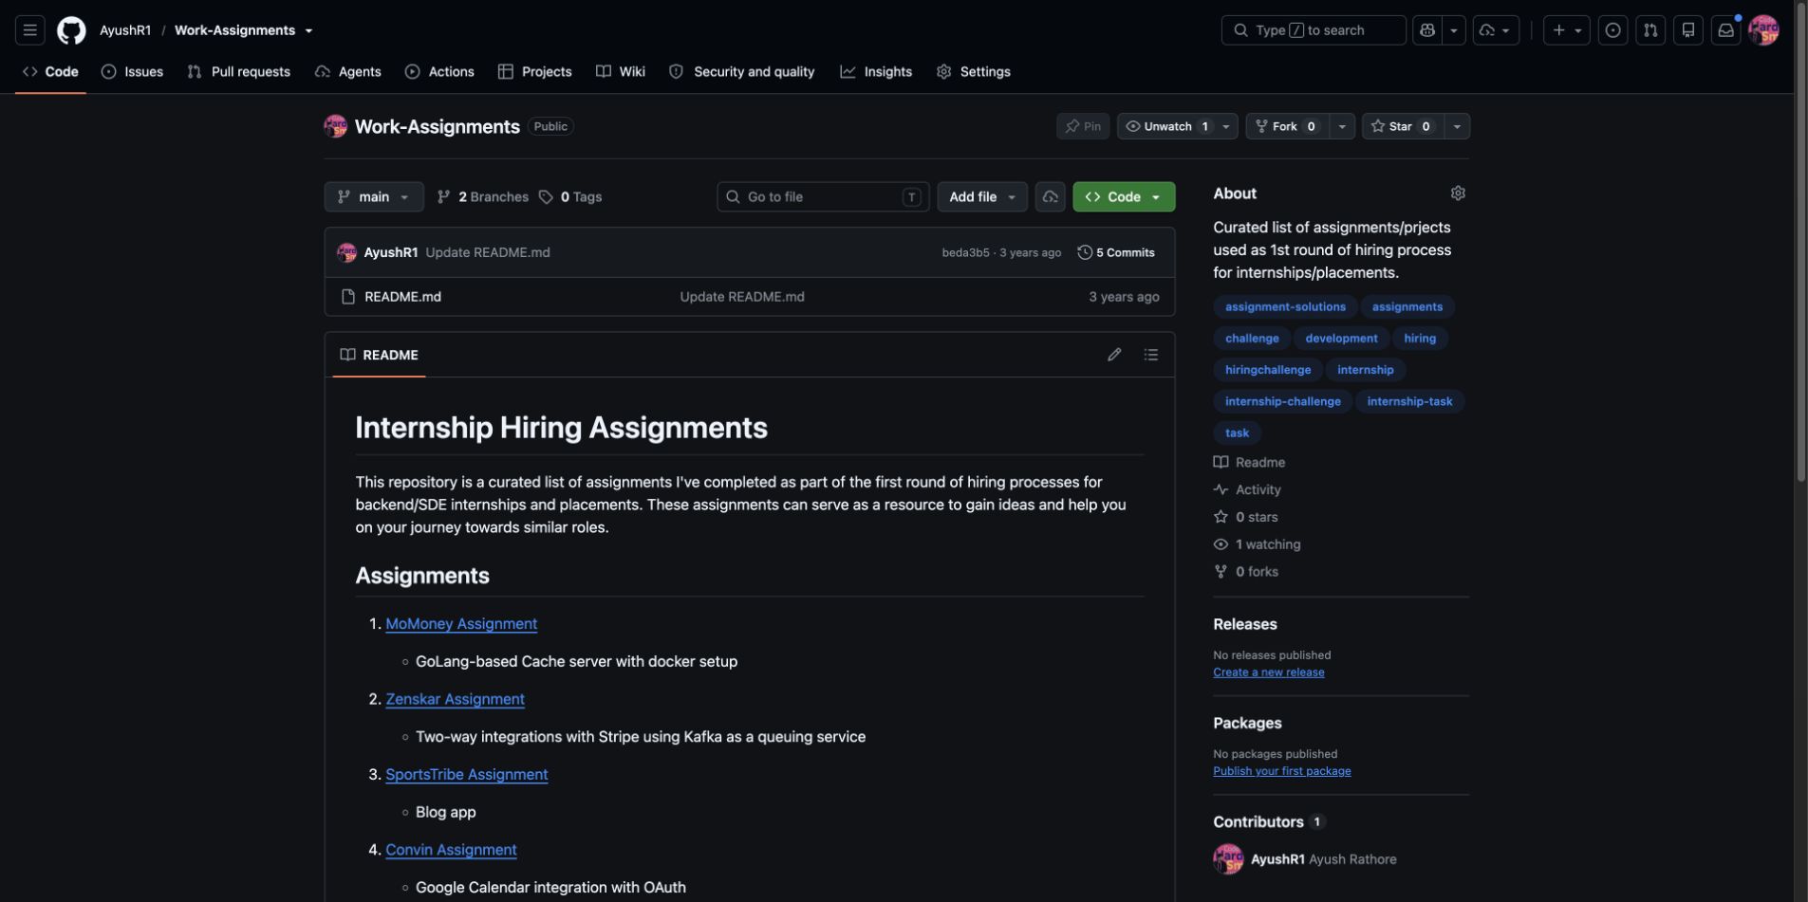Open the Convin Assignment link
Screen dimensions: 1808x902
pos(451,850)
